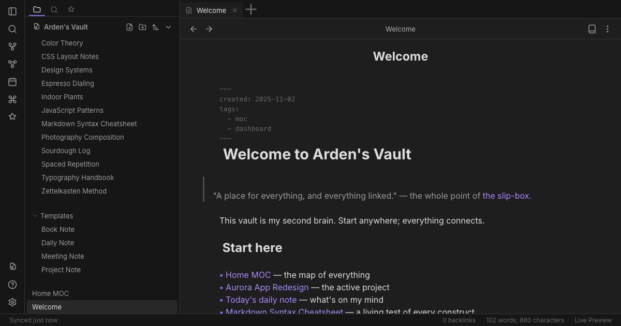Image resolution: width=621 pixels, height=326 pixels.
Task: Toggle the left sidebar panel icon
Action: (12, 11)
